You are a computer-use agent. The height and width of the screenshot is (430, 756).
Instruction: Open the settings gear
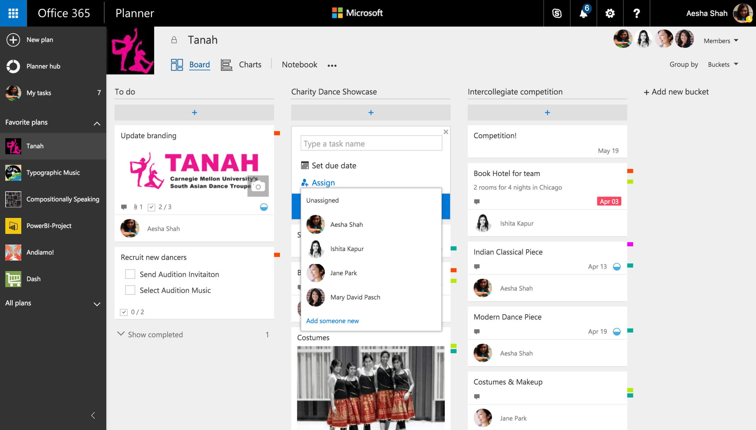(610, 13)
